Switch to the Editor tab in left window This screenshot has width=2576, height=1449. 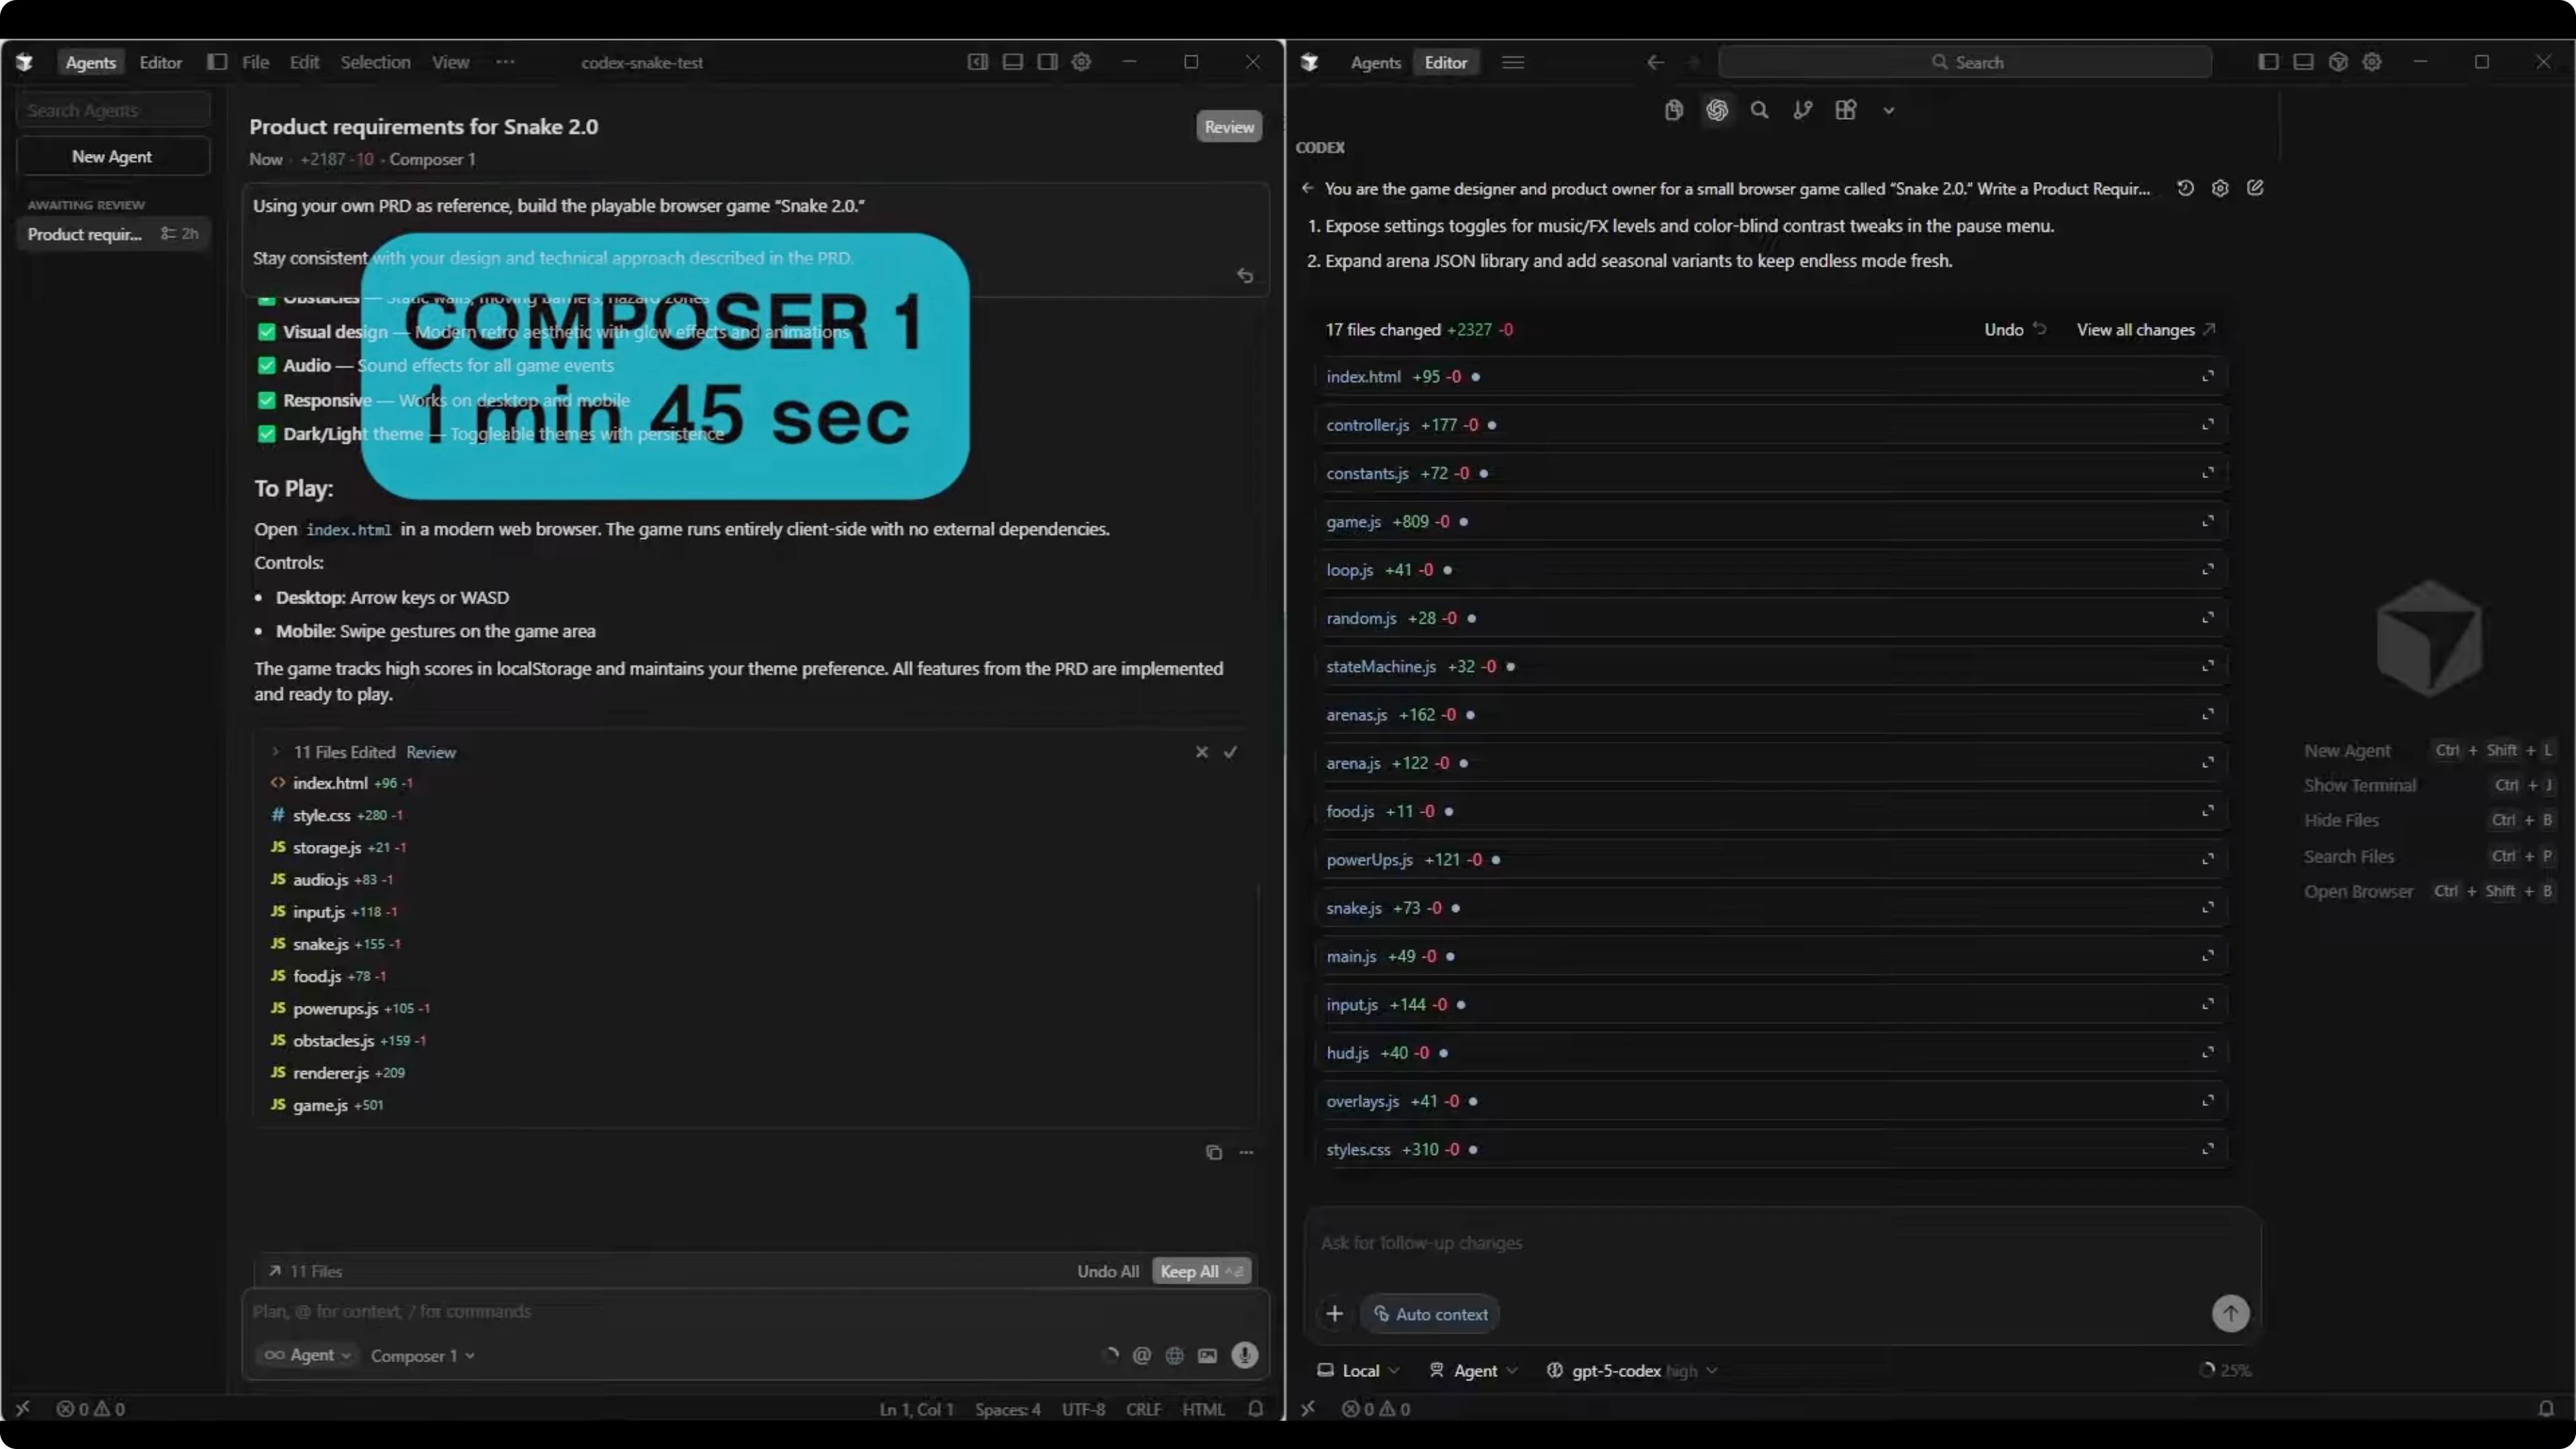click(160, 62)
